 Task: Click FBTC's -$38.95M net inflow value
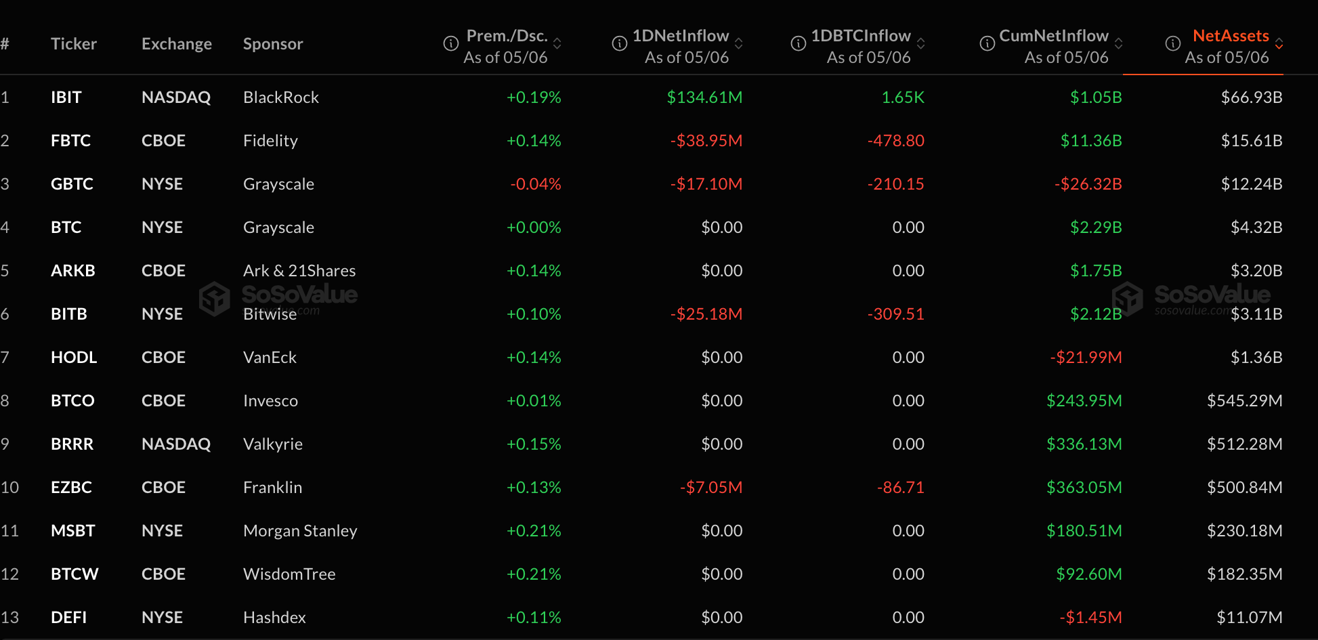(706, 141)
